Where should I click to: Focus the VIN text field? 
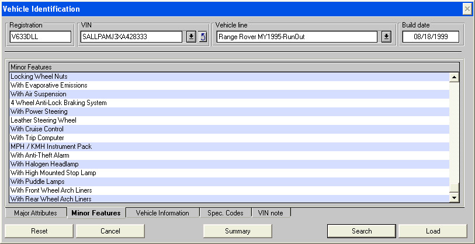[x=131, y=37]
